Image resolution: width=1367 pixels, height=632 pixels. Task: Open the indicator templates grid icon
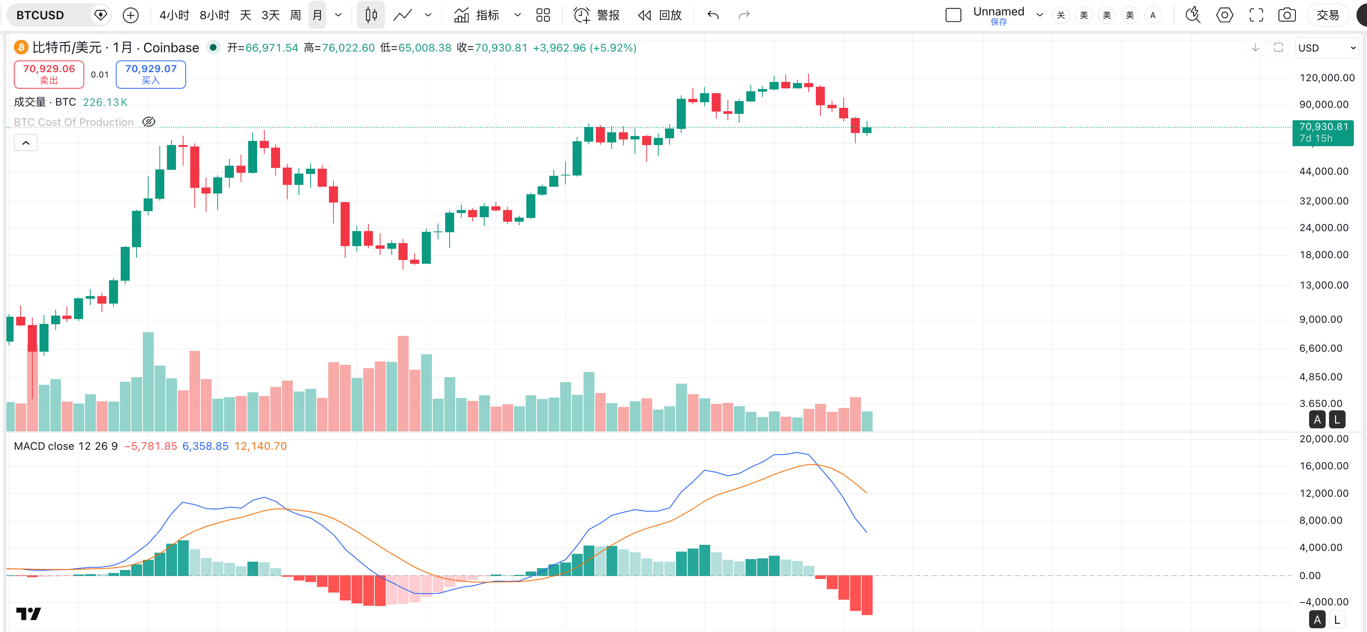pyautogui.click(x=543, y=15)
